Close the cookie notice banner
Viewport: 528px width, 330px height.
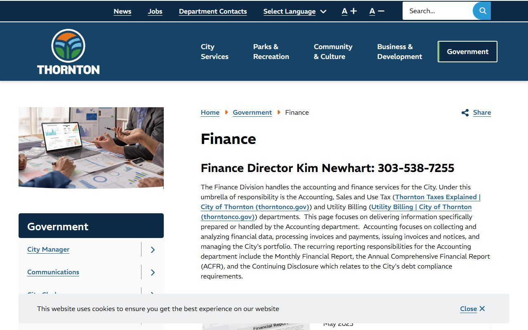(x=473, y=309)
